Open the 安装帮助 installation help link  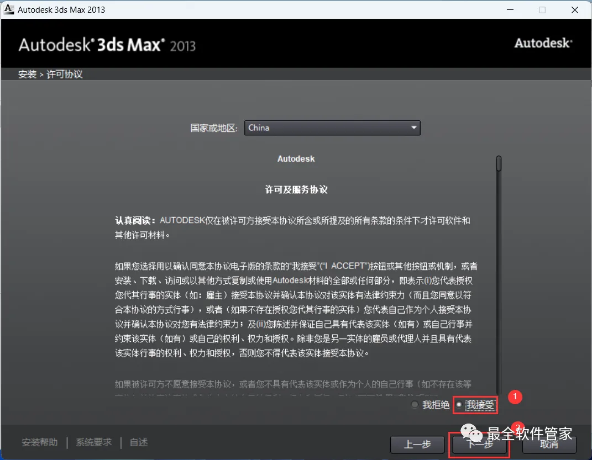point(40,442)
